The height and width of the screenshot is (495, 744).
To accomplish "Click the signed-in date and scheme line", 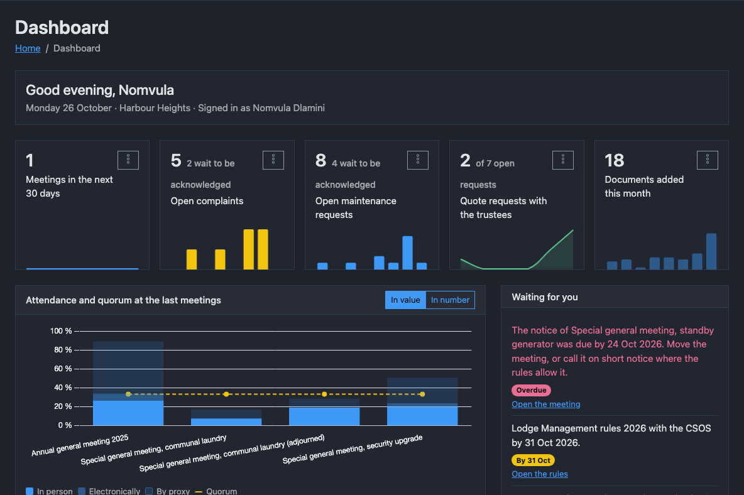I will pyautogui.click(x=175, y=108).
